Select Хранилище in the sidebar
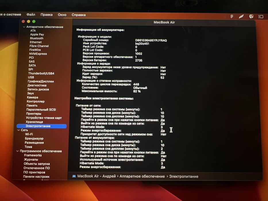 [x=34, y=122]
